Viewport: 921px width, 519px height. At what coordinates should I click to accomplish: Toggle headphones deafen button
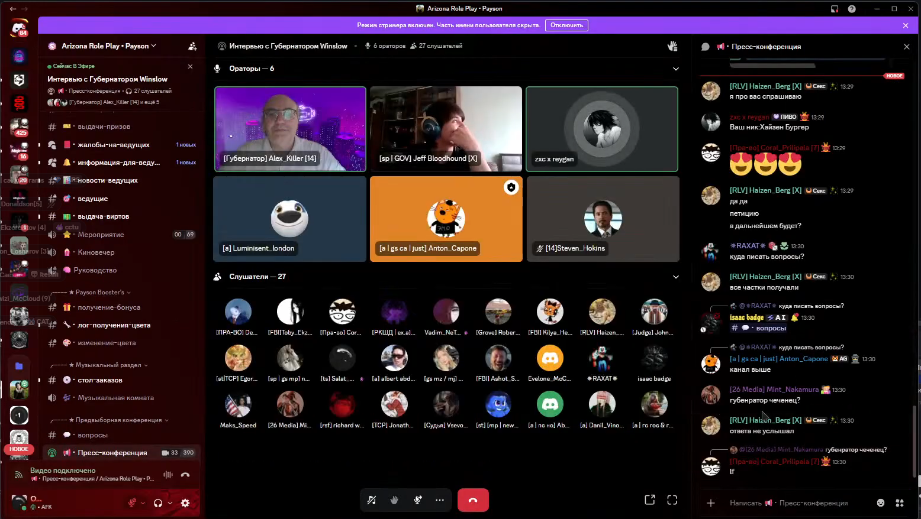tap(158, 503)
